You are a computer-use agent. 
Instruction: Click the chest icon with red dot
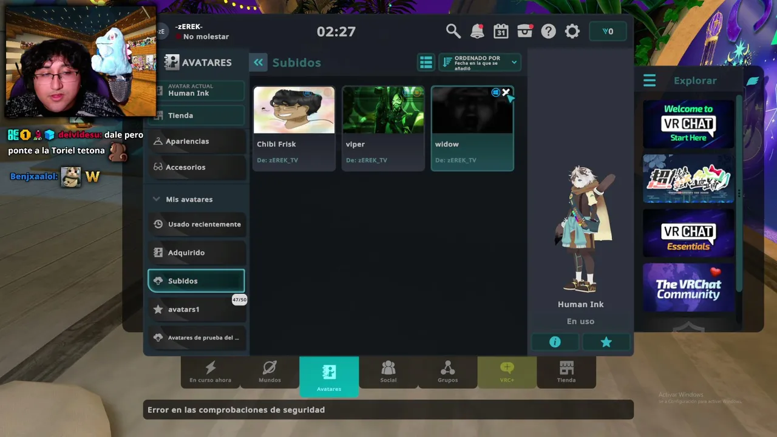[524, 31]
